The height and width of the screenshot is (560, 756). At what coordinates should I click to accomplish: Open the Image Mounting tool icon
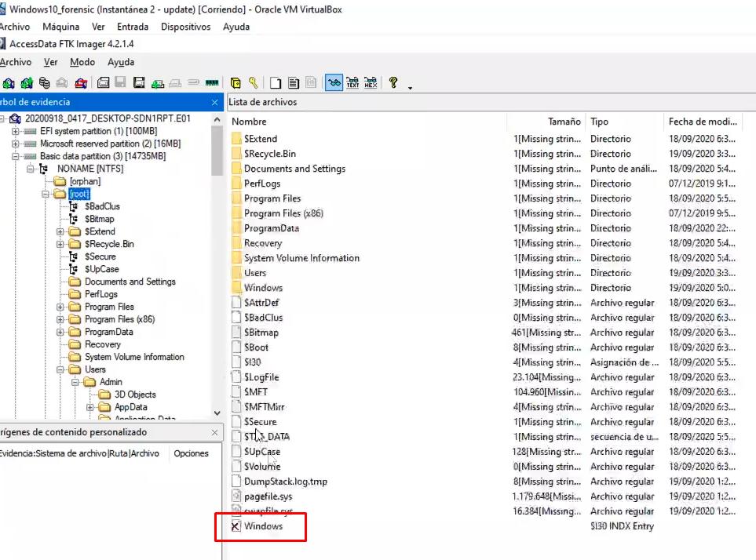click(x=45, y=83)
